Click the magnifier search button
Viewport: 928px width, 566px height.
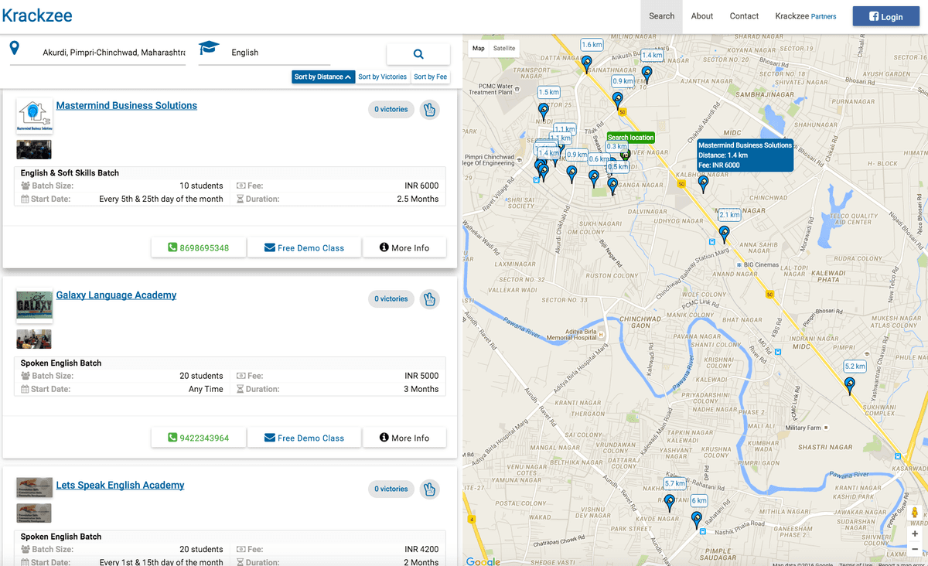click(x=418, y=54)
